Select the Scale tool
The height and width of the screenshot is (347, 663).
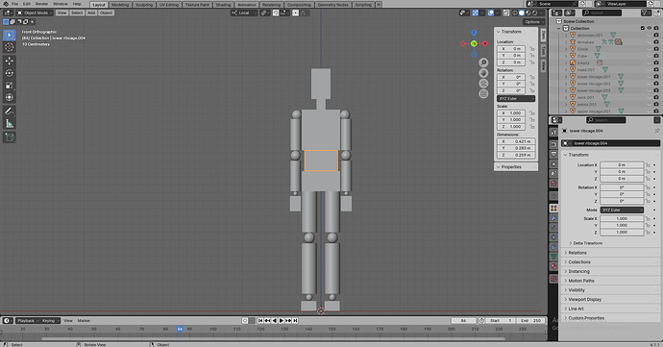click(10, 85)
